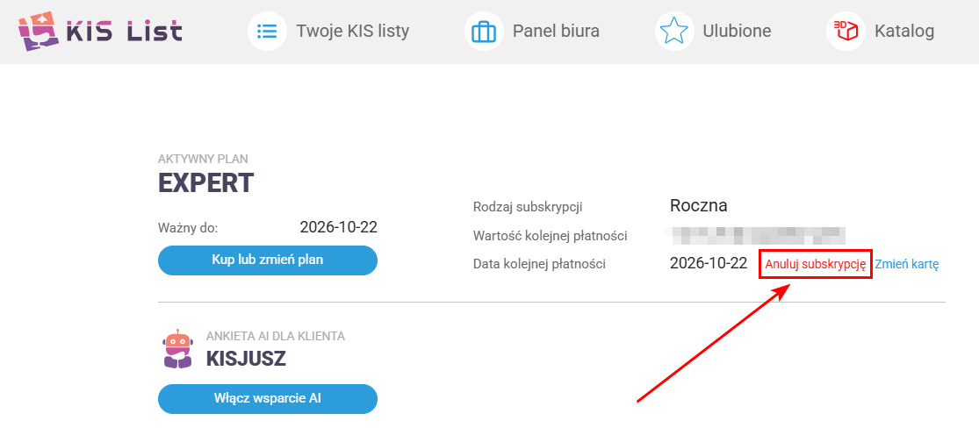Click the Anuluj subskrypcję link
This screenshot has width=979, height=435.
816,264
